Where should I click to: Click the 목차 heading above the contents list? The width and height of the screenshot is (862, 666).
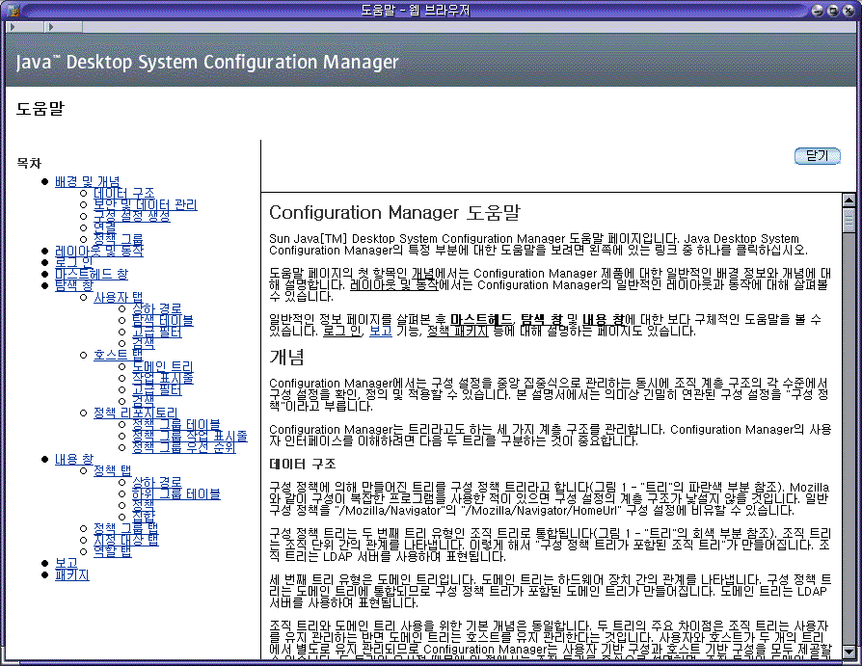[x=29, y=163]
